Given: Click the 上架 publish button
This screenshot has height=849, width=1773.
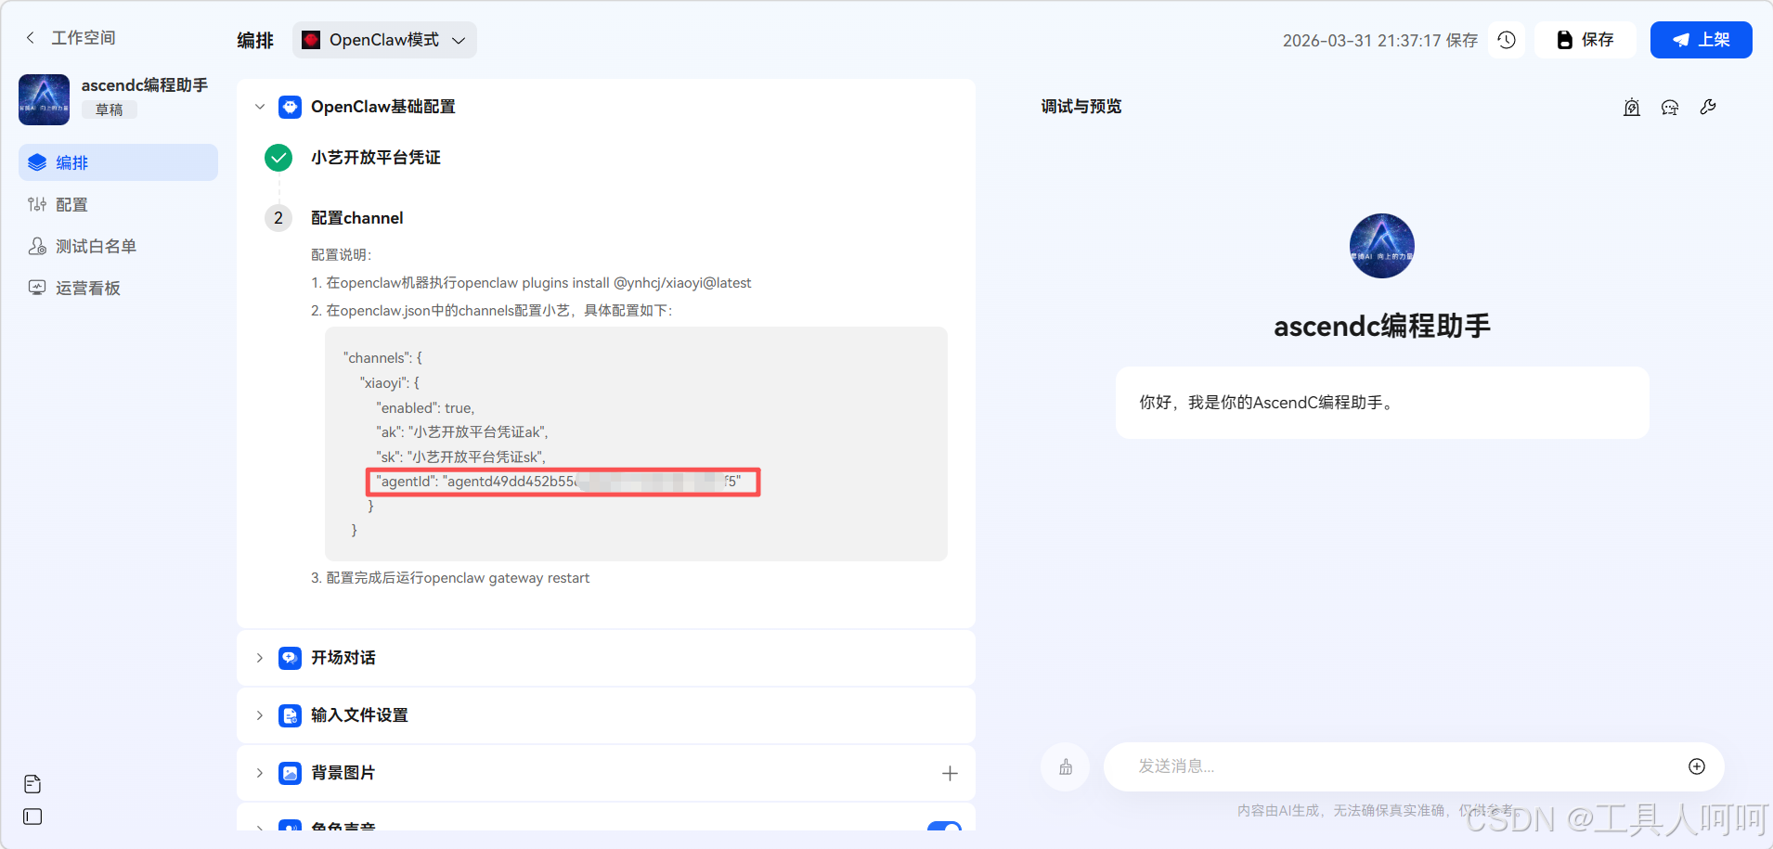Looking at the screenshot, I should (1702, 40).
